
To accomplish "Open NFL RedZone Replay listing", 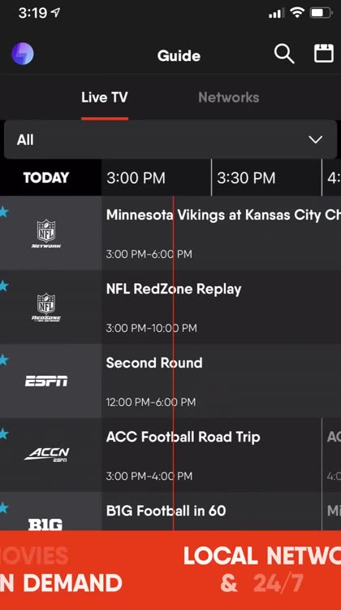I will (222, 307).
